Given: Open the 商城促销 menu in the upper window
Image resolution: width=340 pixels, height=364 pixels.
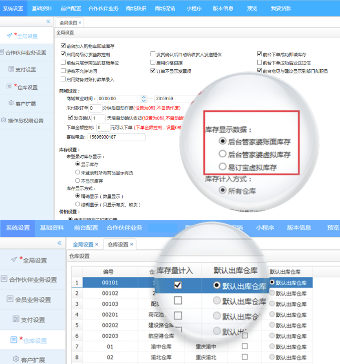Looking at the screenshot, I should 165,9.
